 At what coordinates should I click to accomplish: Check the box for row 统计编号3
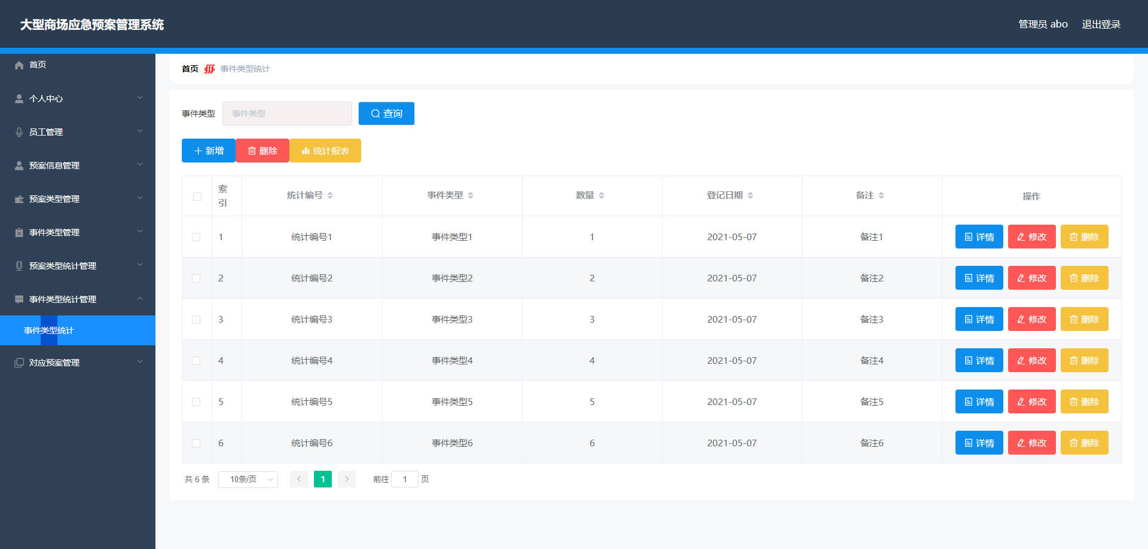[196, 320]
